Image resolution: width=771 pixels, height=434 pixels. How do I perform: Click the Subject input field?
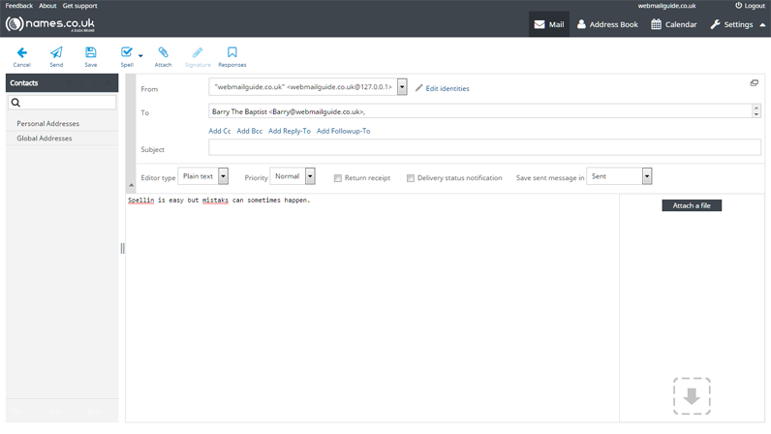click(x=484, y=147)
